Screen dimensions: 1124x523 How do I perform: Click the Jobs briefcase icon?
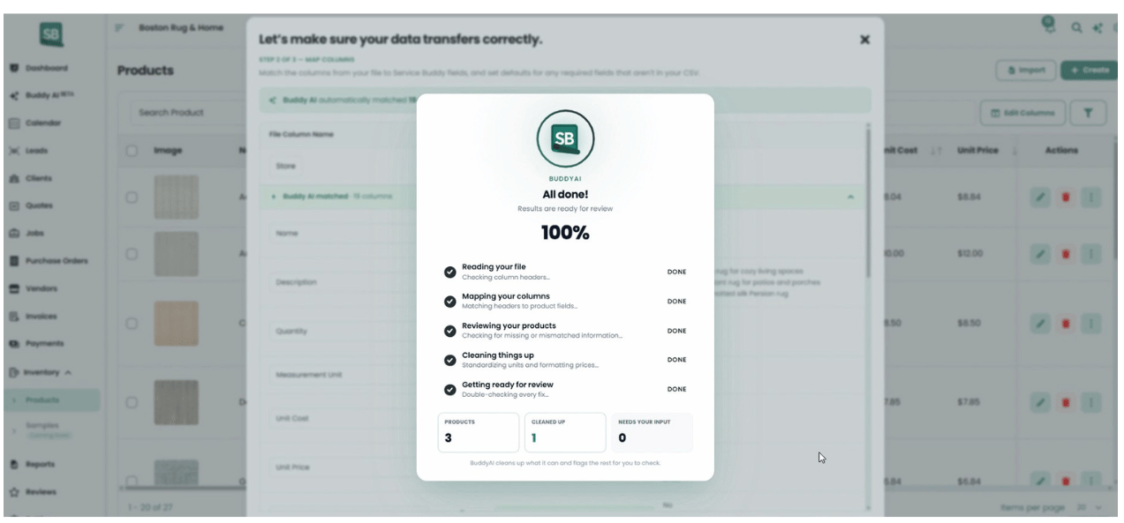[15, 233]
